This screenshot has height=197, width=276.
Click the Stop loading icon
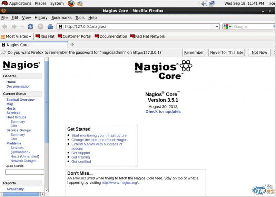(40, 27)
